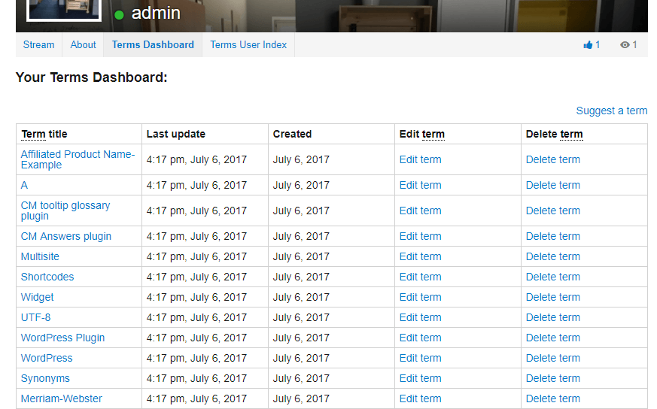Select the Terms Dashboard tab
The height and width of the screenshot is (409, 657).
[x=153, y=45]
